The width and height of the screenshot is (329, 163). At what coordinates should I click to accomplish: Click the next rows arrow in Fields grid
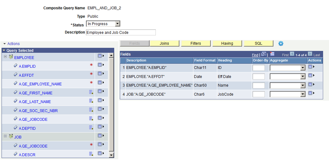click(x=310, y=54)
